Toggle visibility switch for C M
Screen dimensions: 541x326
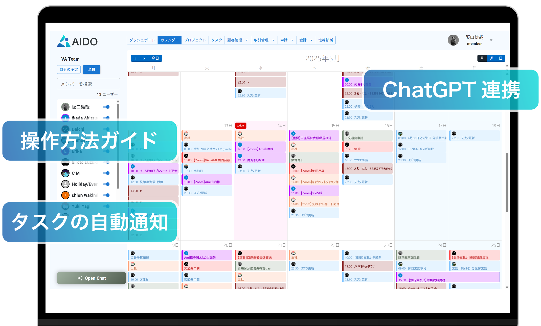(x=106, y=173)
